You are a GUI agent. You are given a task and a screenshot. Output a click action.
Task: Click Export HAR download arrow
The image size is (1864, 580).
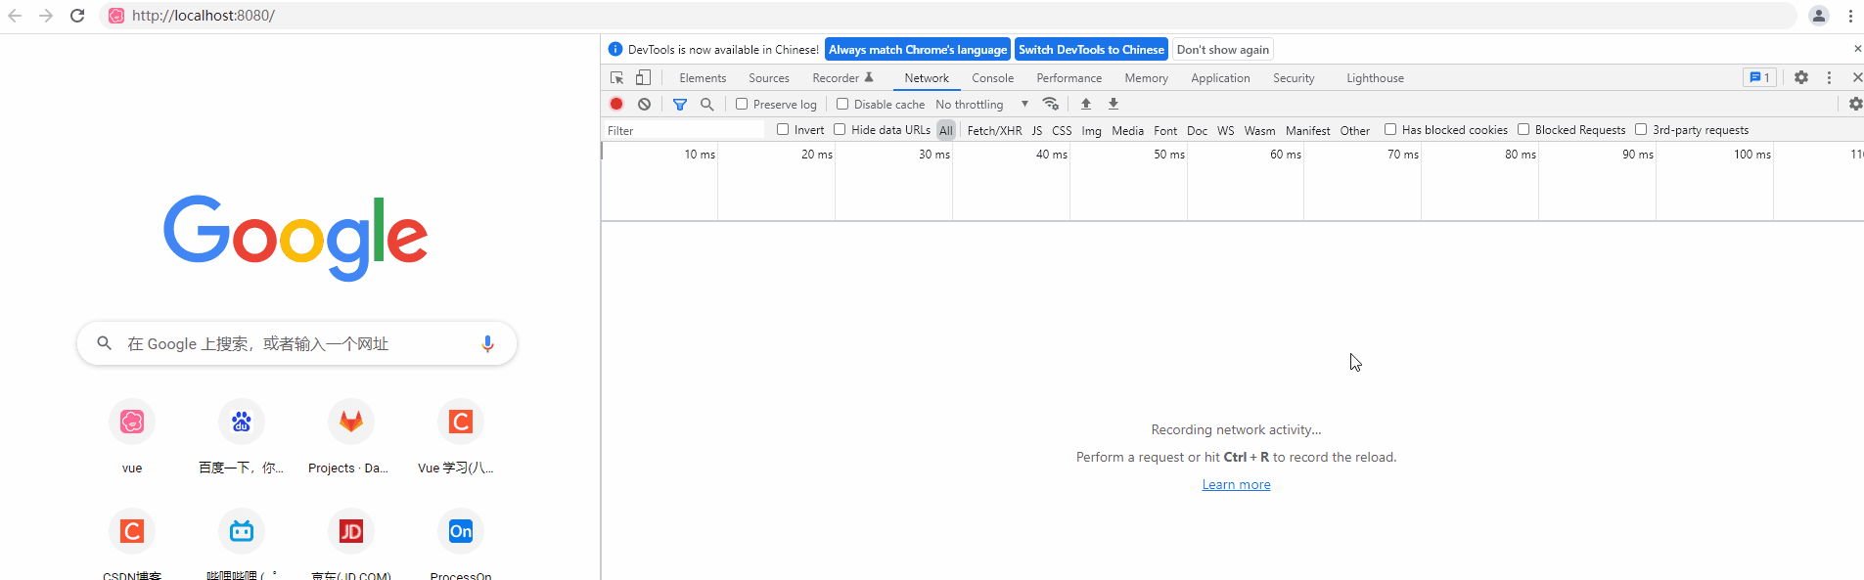1113,104
